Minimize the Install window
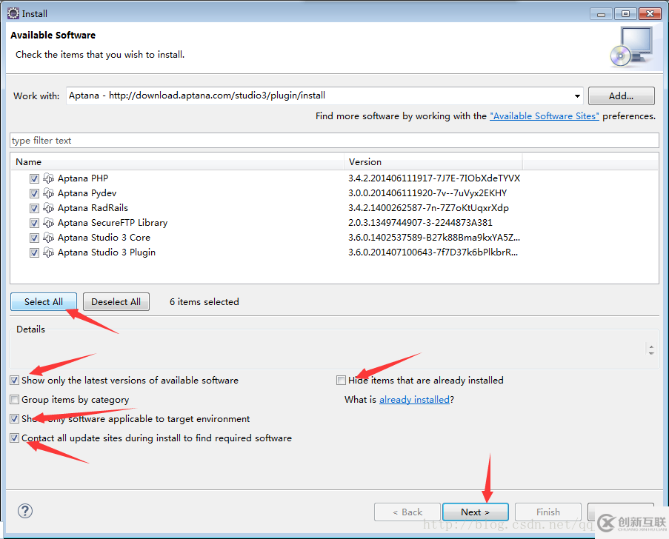Screen dimensions: 669x539 click(x=601, y=14)
